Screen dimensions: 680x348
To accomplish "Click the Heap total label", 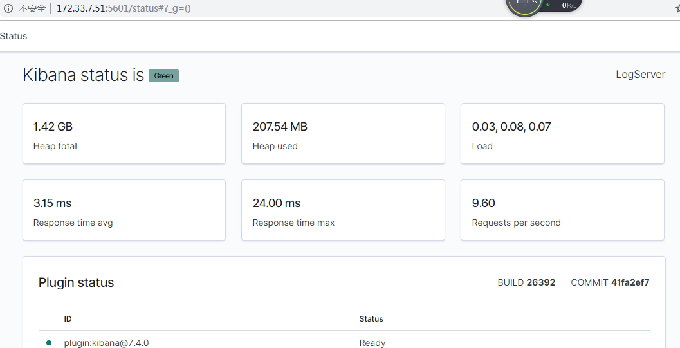I will (x=55, y=147).
